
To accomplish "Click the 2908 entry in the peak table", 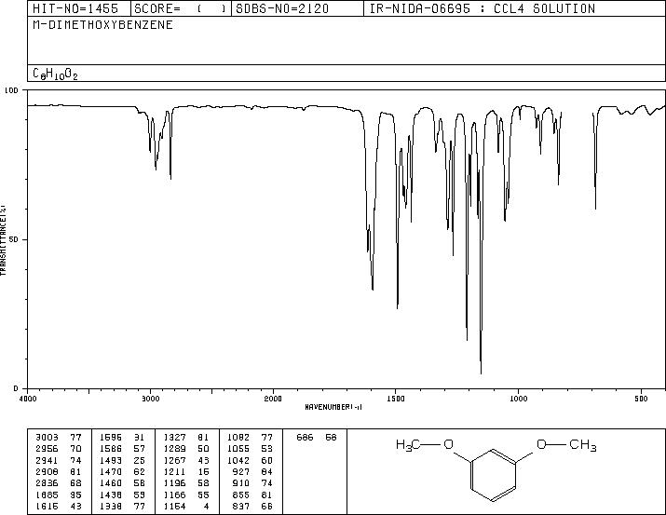I will 47,471.
